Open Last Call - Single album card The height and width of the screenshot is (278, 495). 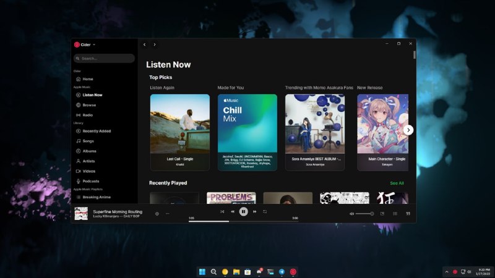pyautogui.click(x=180, y=132)
